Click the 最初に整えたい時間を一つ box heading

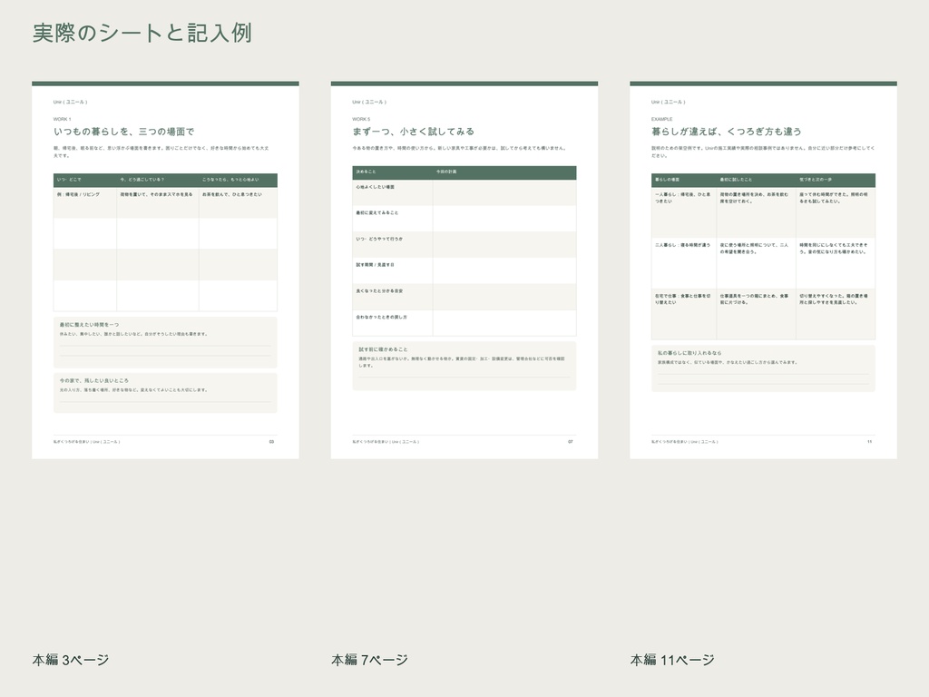tap(89, 325)
